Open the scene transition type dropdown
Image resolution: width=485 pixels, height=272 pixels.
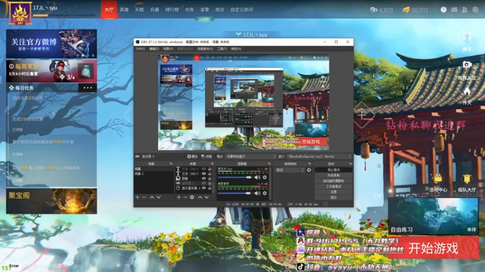[290, 170]
